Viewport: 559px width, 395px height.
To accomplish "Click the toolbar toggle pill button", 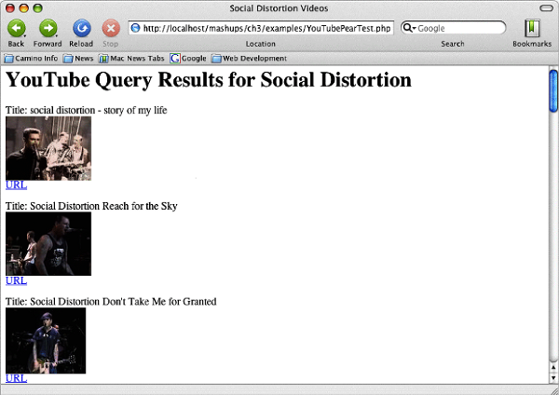I will [546, 7].
